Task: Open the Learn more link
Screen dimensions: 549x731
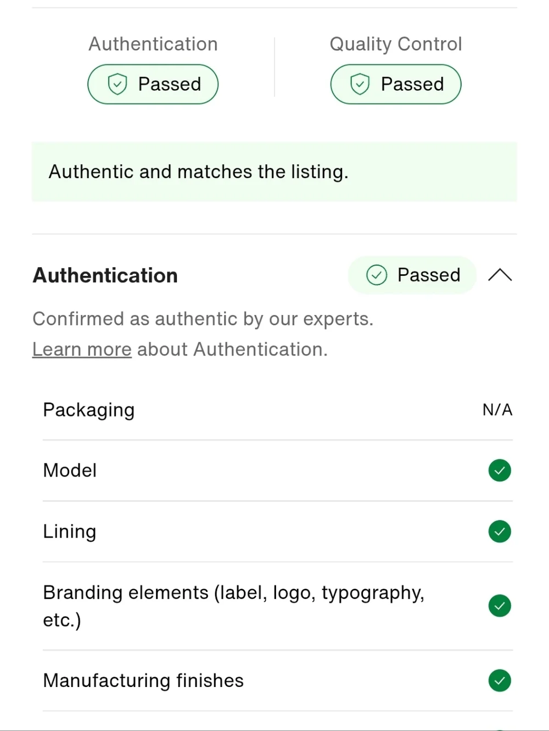Action: (82, 350)
